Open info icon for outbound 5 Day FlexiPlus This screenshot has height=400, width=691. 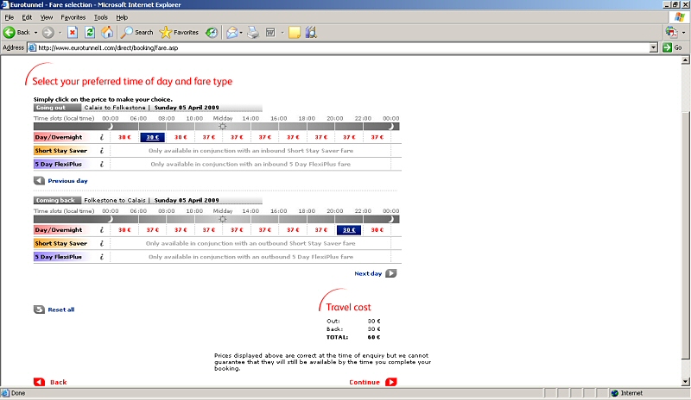tap(102, 164)
